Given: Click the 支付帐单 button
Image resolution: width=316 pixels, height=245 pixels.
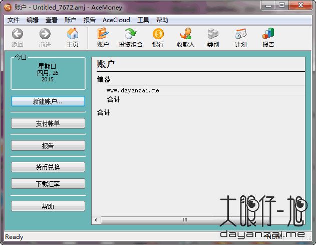Looking at the screenshot, I should pyautogui.click(x=48, y=123).
